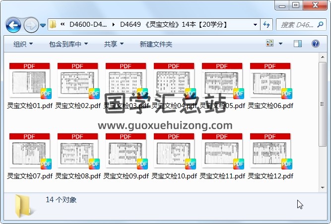Click the file name 灵宝文检01.pdf
331x224 pixels.
click(x=30, y=106)
